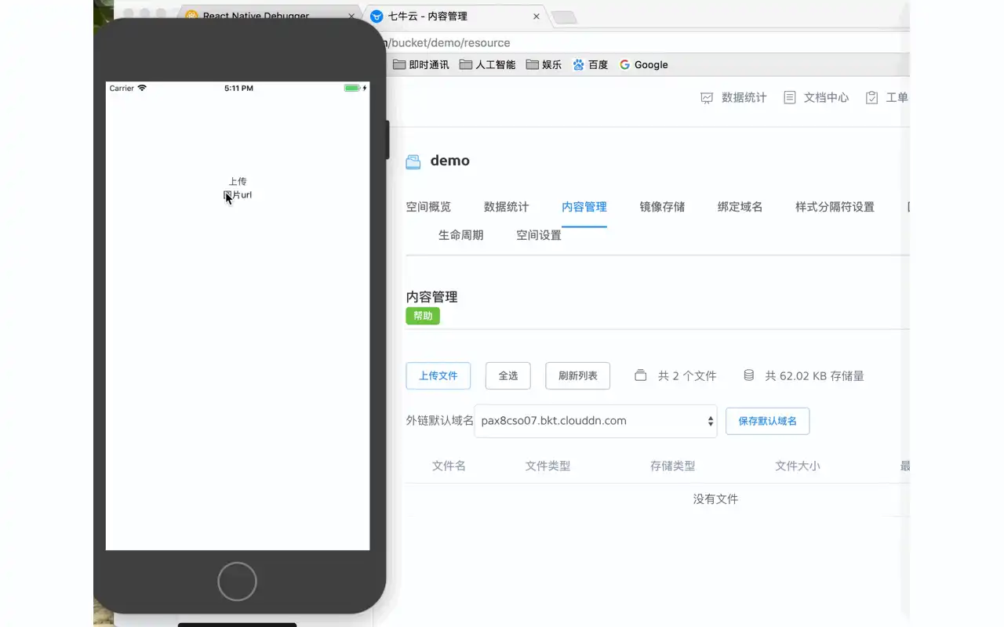Open the 样式分隔符设置 tab
1004x627 pixels.
(835, 207)
